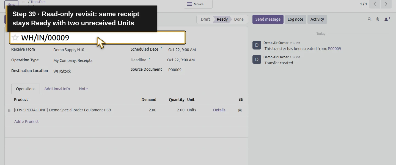Screen dimensions: 396x165
Task: Sort by the Demand column header
Action: [x=149, y=100]
